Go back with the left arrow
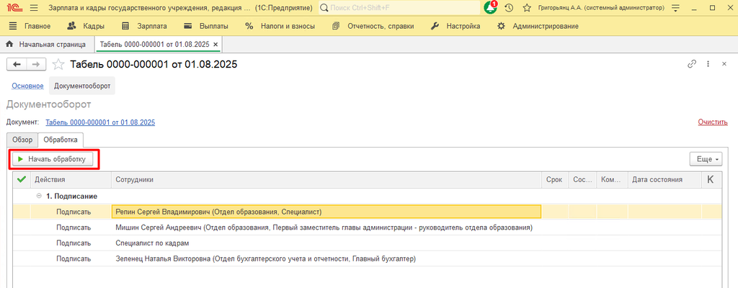738x288 pixels. (x=17, y=64)
